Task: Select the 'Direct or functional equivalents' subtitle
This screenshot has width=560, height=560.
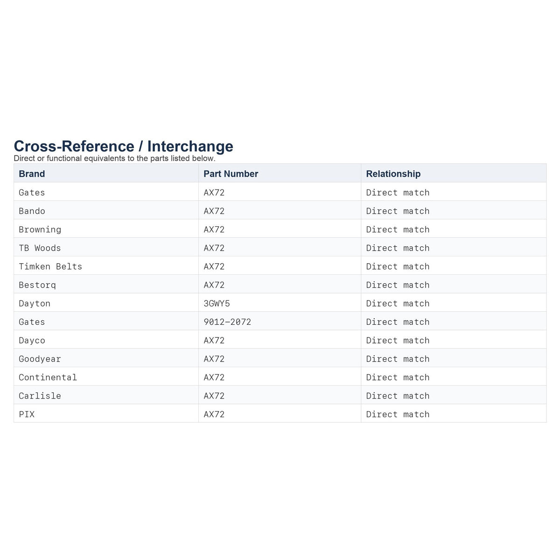Action: pyautogui.click(x=115, y=158)
